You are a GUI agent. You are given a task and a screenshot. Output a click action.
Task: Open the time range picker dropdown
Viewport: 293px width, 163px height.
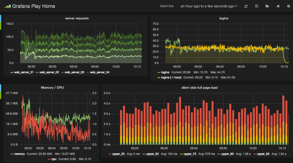(209, 6)
